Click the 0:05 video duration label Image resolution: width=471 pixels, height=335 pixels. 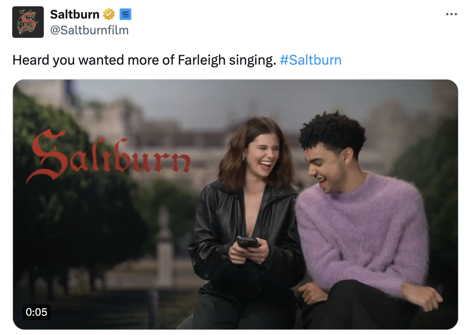[36, 312]
